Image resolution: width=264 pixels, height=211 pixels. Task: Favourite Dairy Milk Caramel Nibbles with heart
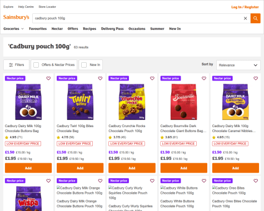(256, 78)
